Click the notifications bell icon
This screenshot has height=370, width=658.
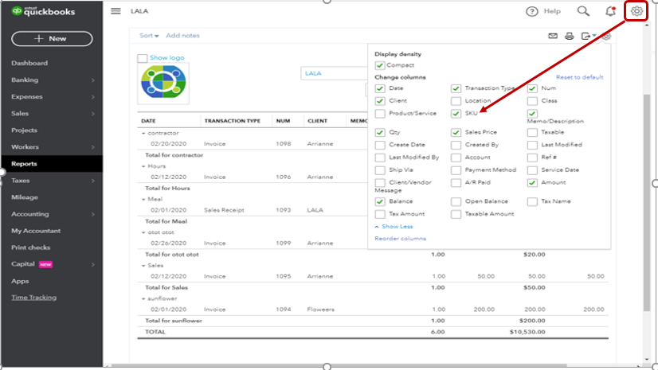[610, 11]
